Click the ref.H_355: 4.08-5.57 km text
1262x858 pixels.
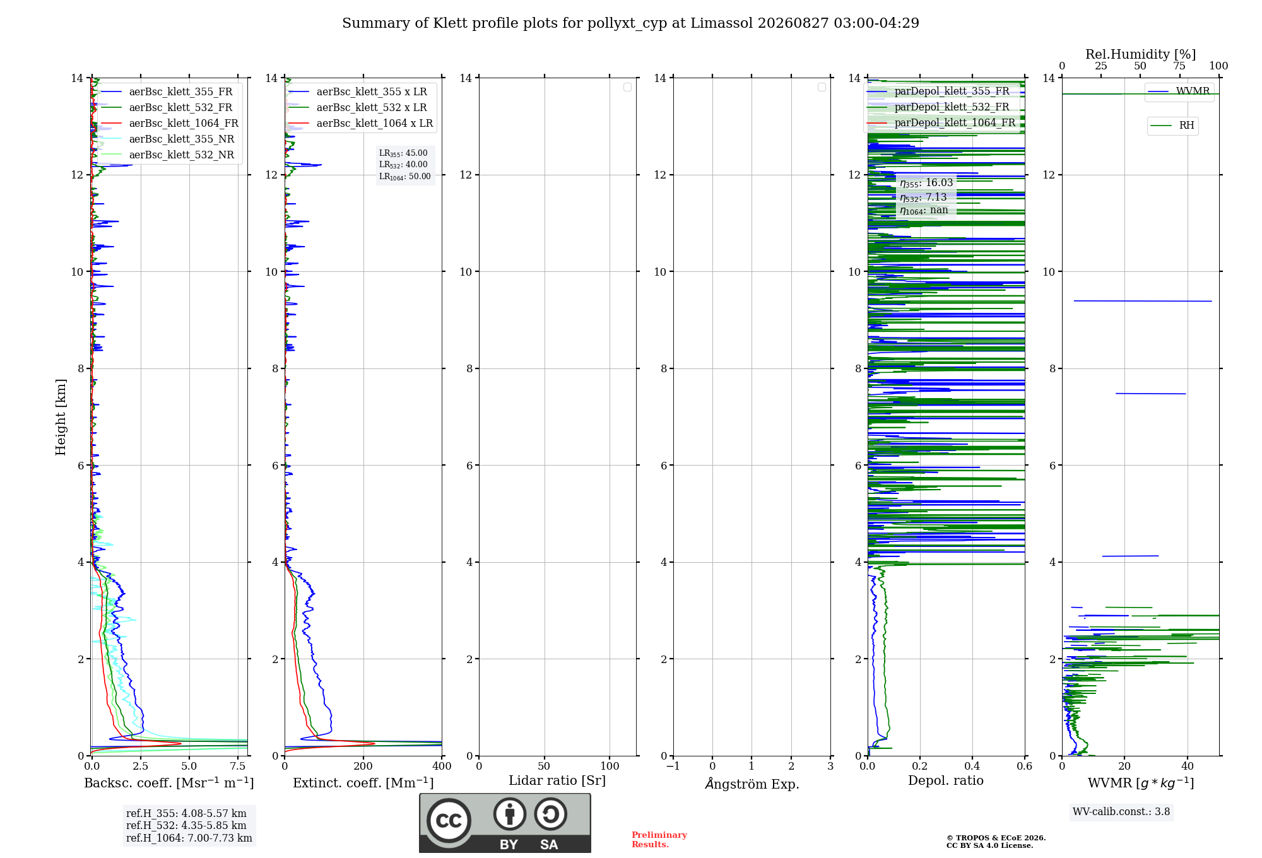[x=186, y=814]
